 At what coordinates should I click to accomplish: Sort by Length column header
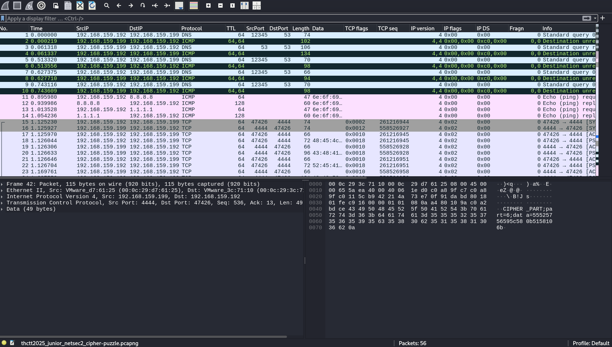tap(301, 29)
